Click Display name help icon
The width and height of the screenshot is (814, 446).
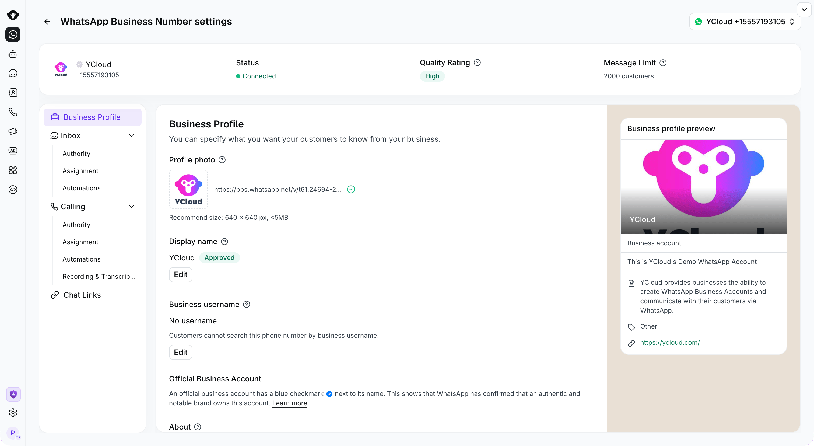point(224,242)
